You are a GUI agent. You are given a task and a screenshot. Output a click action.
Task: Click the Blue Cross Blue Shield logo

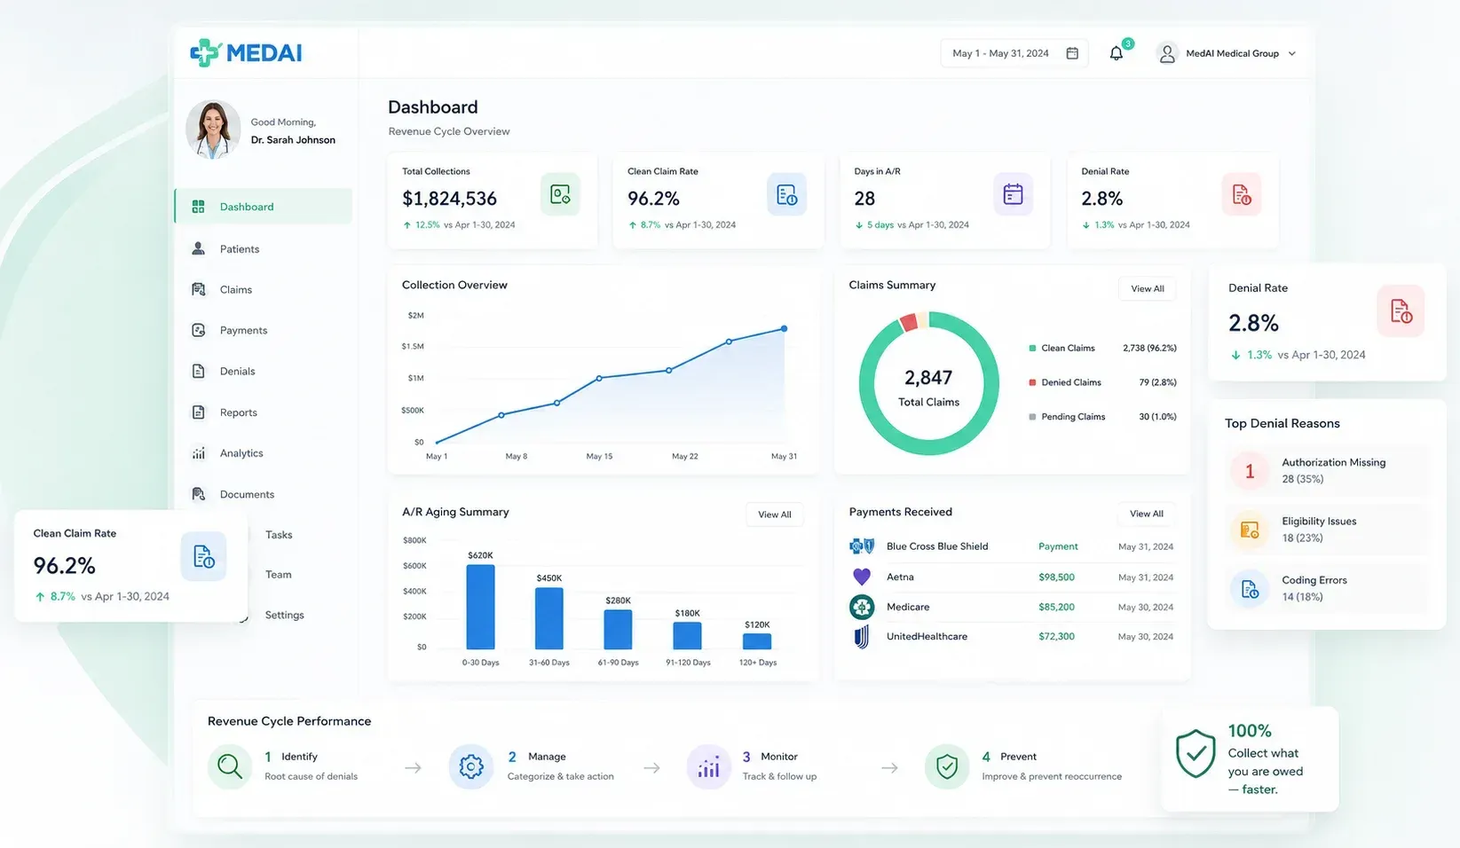click(862, 546)
